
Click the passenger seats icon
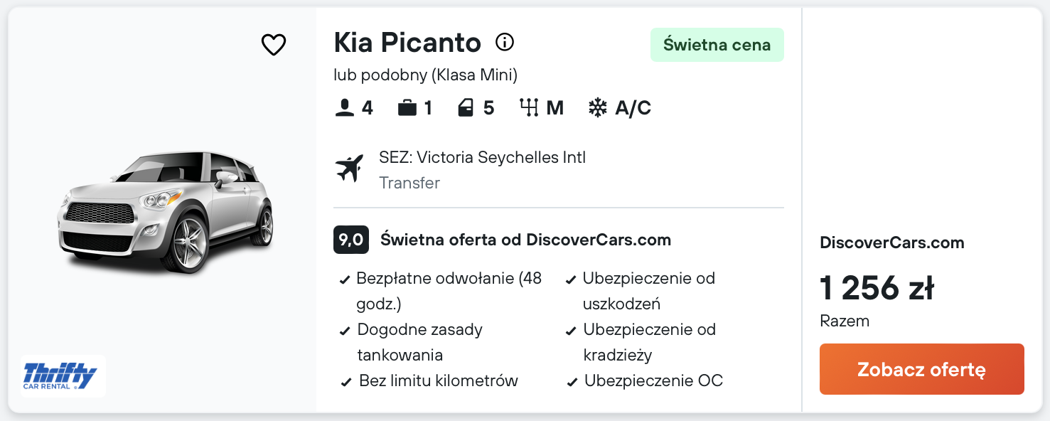click(345, 108)
